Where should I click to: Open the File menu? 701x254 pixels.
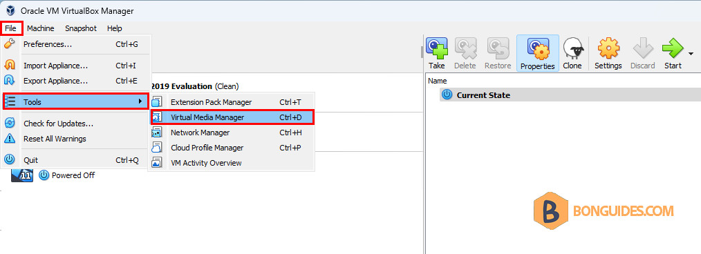coord(11,28)
